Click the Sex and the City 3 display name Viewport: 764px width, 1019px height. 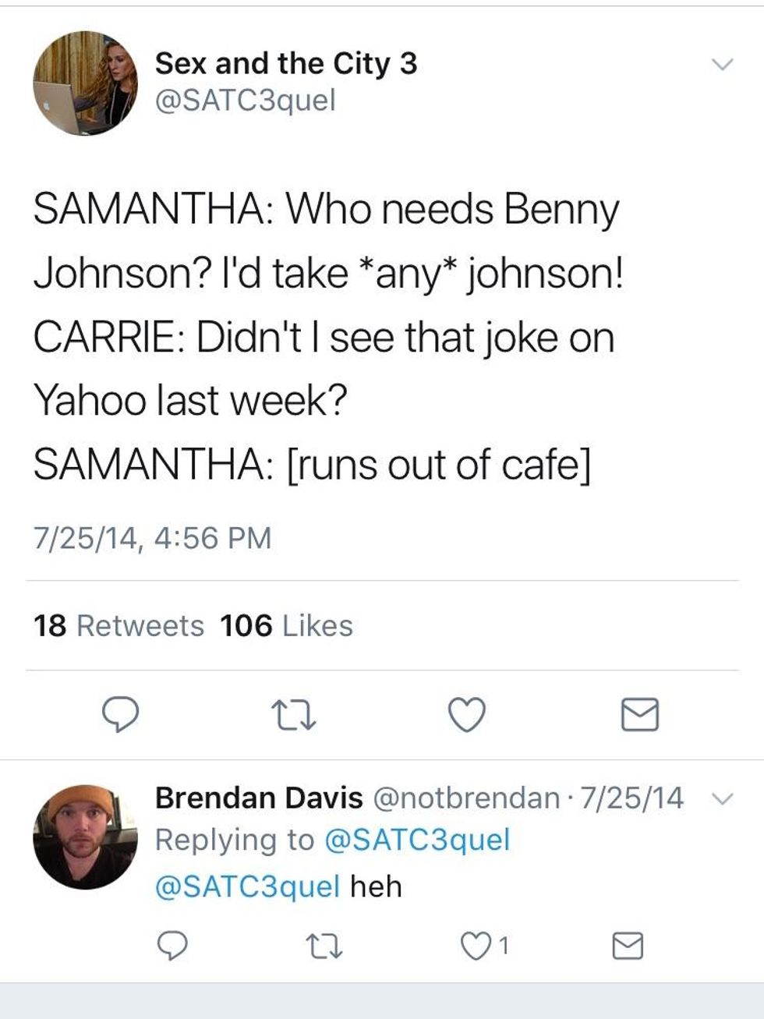coord(285,64)
